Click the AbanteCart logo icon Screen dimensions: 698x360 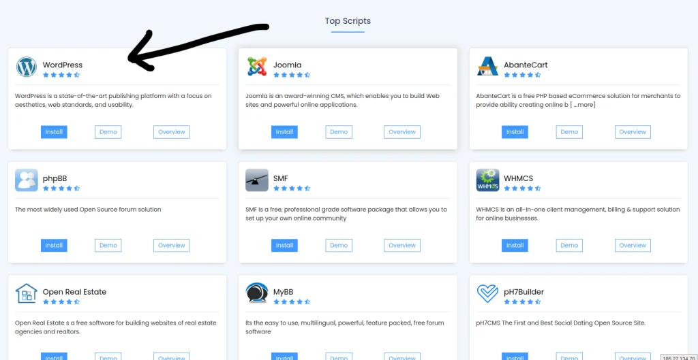pos(487,67)
